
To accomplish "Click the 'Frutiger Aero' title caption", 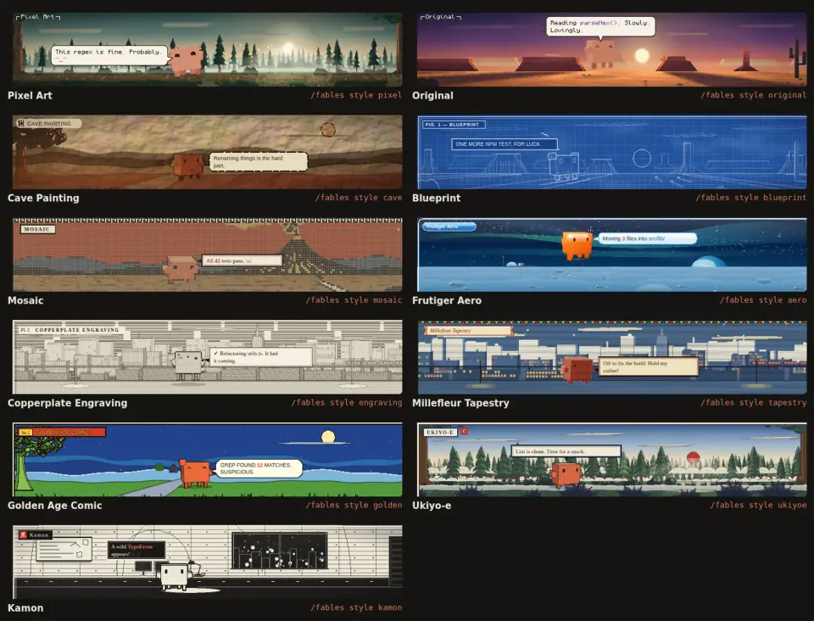I will point(447,300).
